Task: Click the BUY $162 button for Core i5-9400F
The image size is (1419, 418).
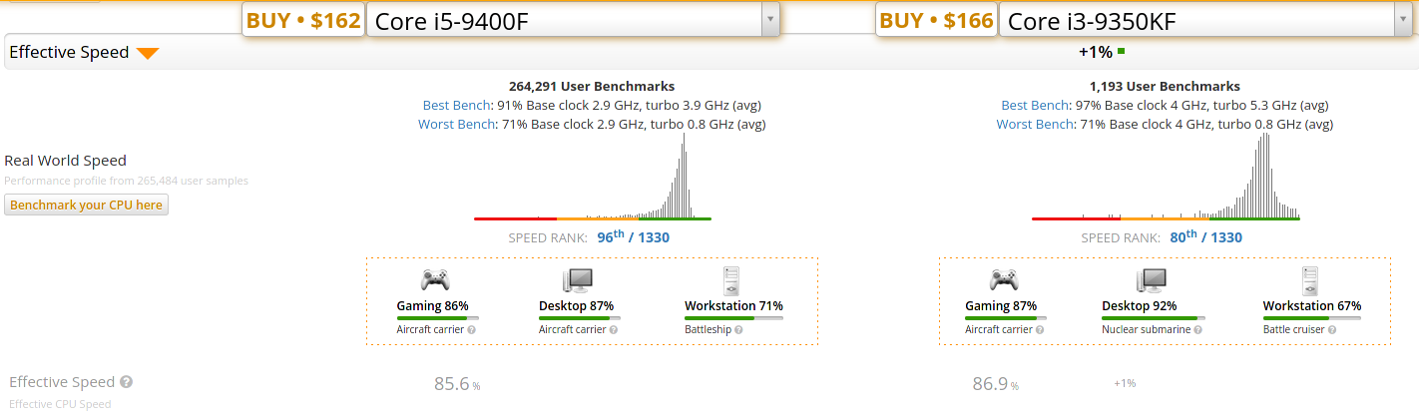Action: [303, 21]
